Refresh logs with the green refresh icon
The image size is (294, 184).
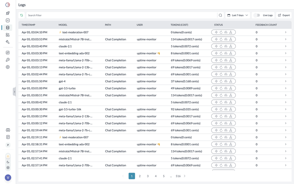tap(22, 15)
